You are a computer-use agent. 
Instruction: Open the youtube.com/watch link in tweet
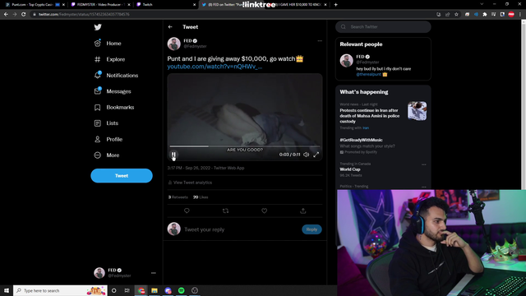click(215, 67)
